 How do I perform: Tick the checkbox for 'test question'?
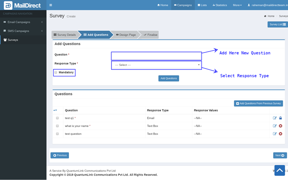pos(57,134)
